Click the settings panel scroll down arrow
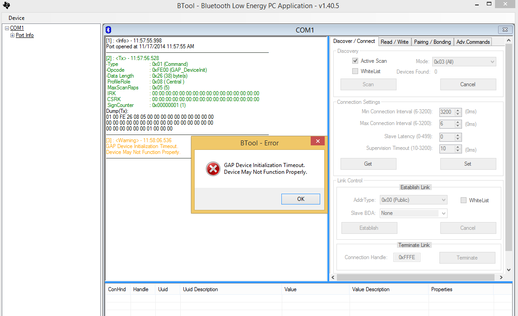This screenshot has width=518, height=316. pyautogui.click(x=509, y=270)
